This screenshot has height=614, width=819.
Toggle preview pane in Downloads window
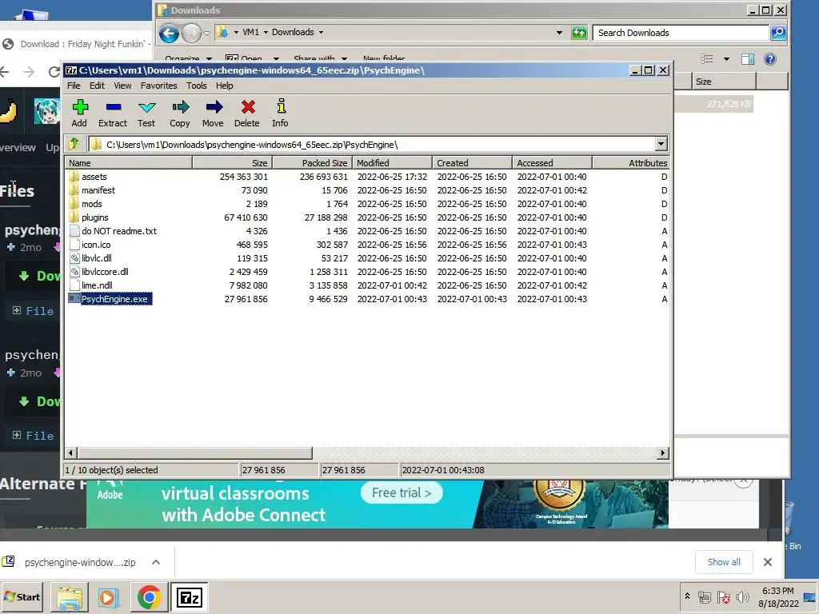tap(748, 59)
